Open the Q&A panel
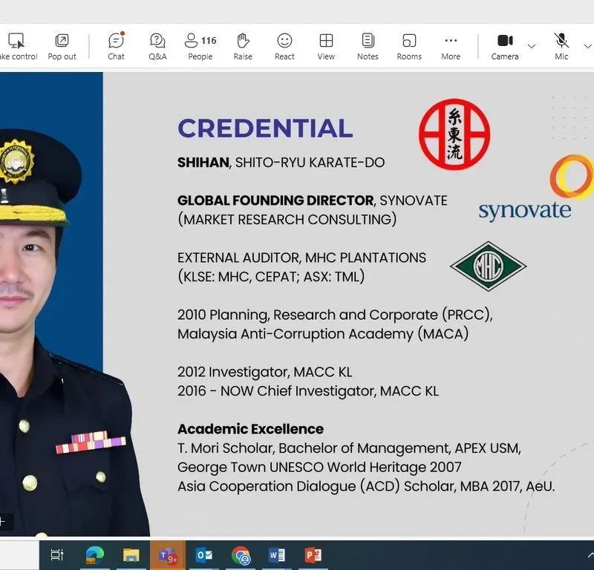Viewport: 594px width, 570px height. pos(157,47)
